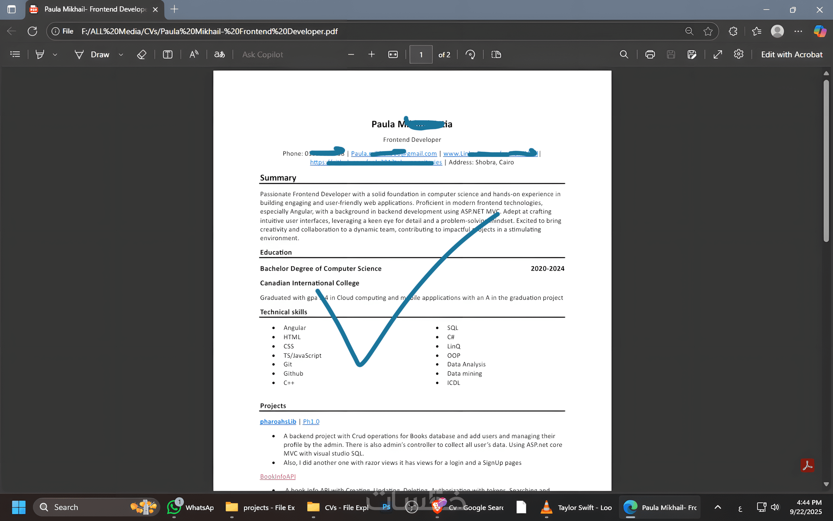Toggle the Highlight tool
Image resolution: width=833 pixels, height=521 pixels.
point(40,54)
